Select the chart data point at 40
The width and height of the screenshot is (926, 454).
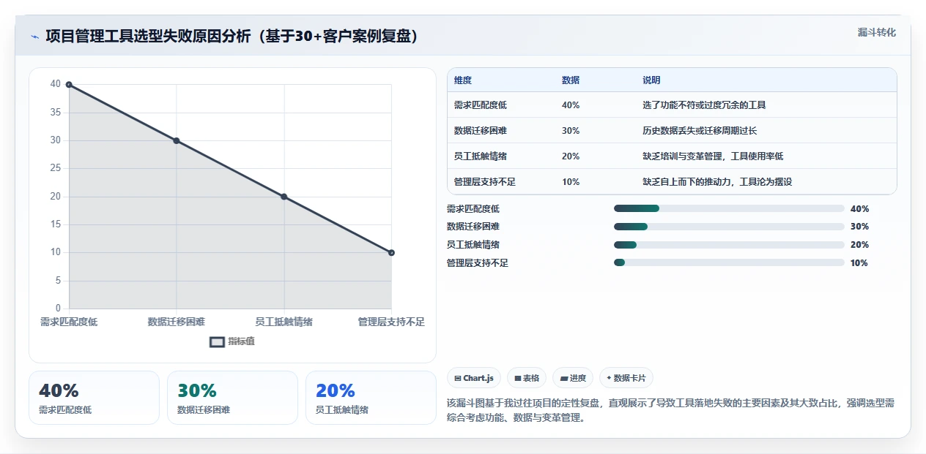pos(69,84)
